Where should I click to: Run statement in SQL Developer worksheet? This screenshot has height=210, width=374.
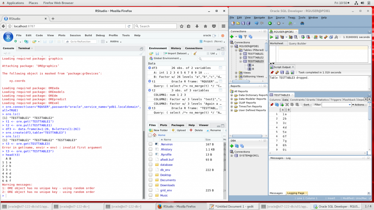(271, 37)
